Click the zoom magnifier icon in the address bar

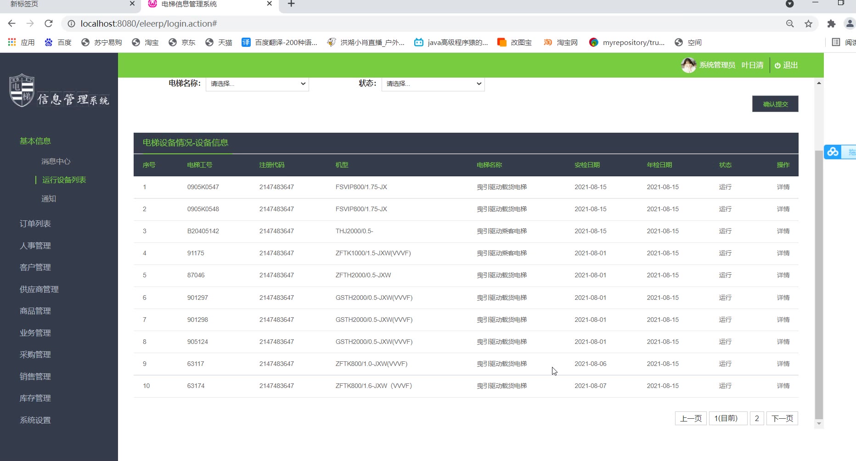point(790,23)
